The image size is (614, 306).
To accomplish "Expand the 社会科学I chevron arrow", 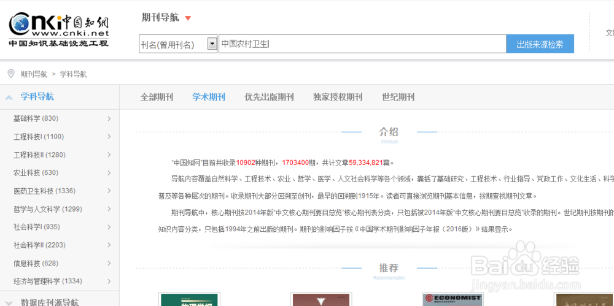I will tap(109, 227).
